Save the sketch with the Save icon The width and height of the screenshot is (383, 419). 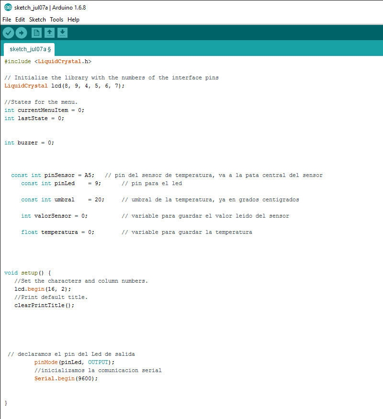point(62,33)
